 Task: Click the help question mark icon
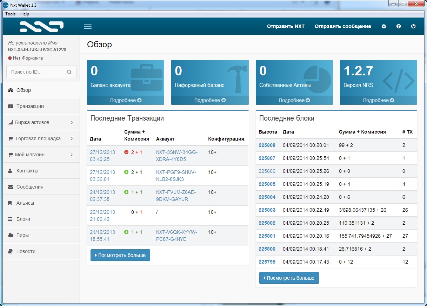(399, 26)
